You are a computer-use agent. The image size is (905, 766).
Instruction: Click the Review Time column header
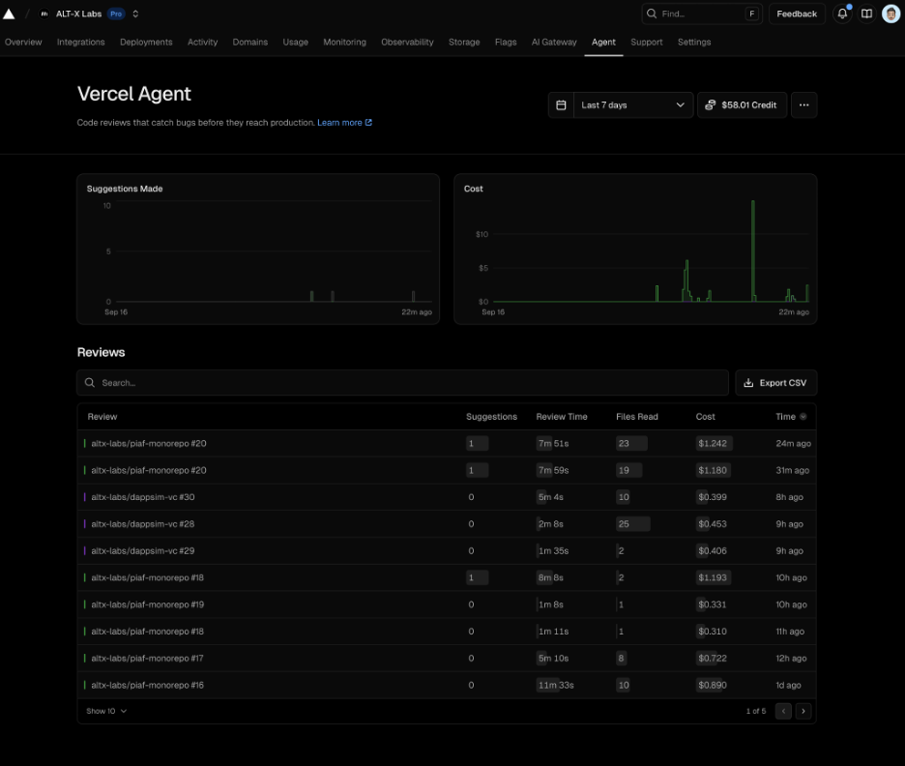pos(562,417)
